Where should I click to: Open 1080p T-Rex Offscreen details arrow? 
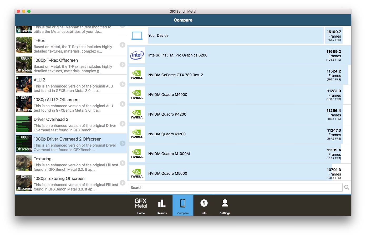pyautogui.click(x=123, y=65)
